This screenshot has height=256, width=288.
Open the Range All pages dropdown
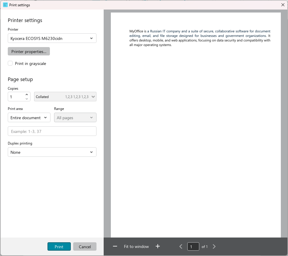point(75,117)
